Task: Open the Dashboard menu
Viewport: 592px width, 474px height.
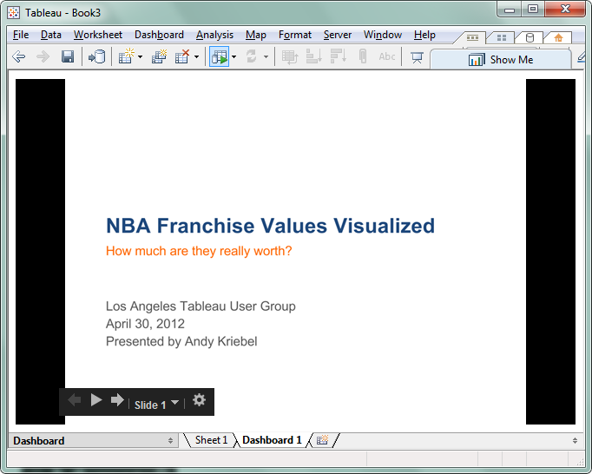Action: [x=159, y=35]
